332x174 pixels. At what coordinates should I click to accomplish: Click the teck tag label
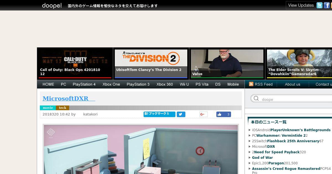tap(63, 108)
